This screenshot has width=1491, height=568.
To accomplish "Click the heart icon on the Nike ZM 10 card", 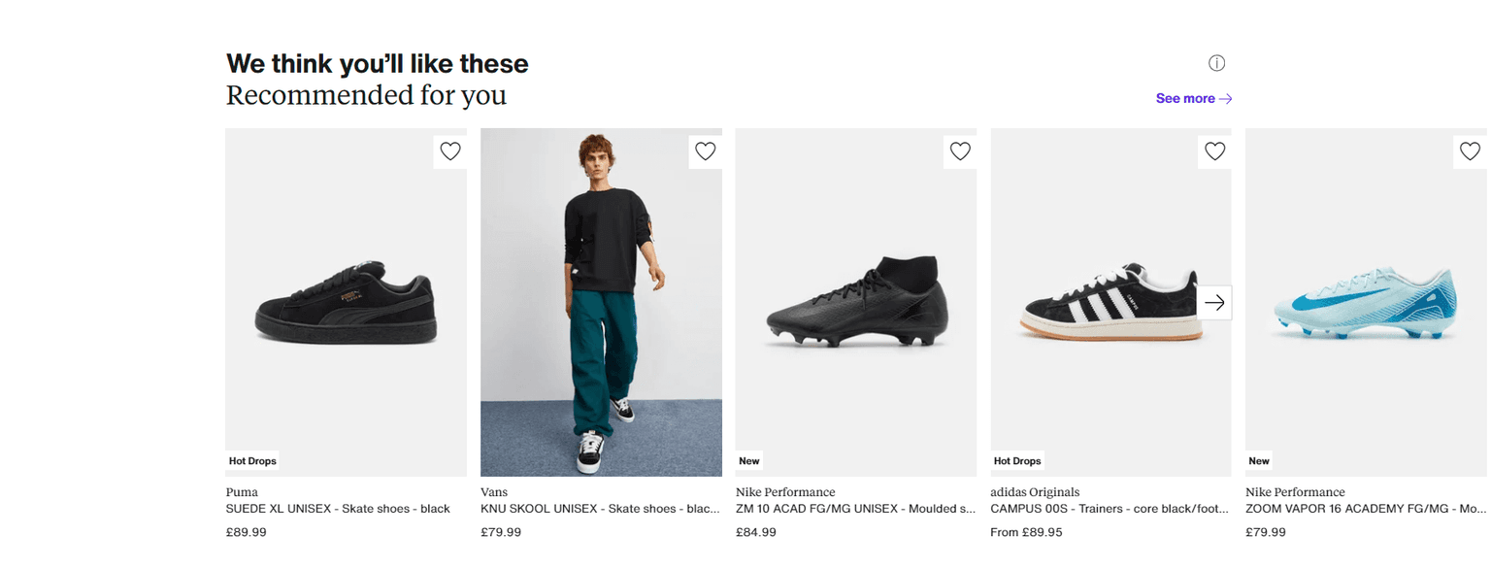I will coord(960,150).
